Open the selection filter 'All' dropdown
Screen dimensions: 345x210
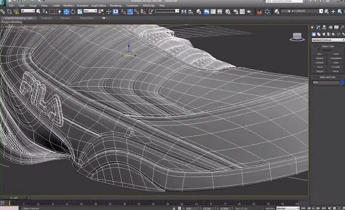point(28,11)
